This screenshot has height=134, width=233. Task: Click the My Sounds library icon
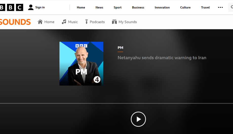[114, 22]
